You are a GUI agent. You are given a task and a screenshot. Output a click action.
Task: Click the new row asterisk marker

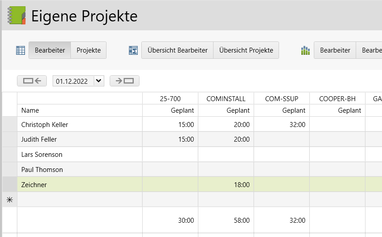[9, 200]
